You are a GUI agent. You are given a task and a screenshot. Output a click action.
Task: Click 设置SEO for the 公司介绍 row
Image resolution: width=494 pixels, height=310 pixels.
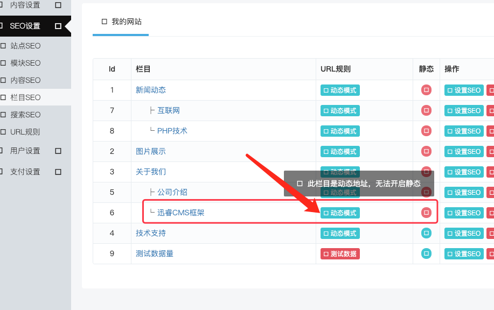coord(464,193)
